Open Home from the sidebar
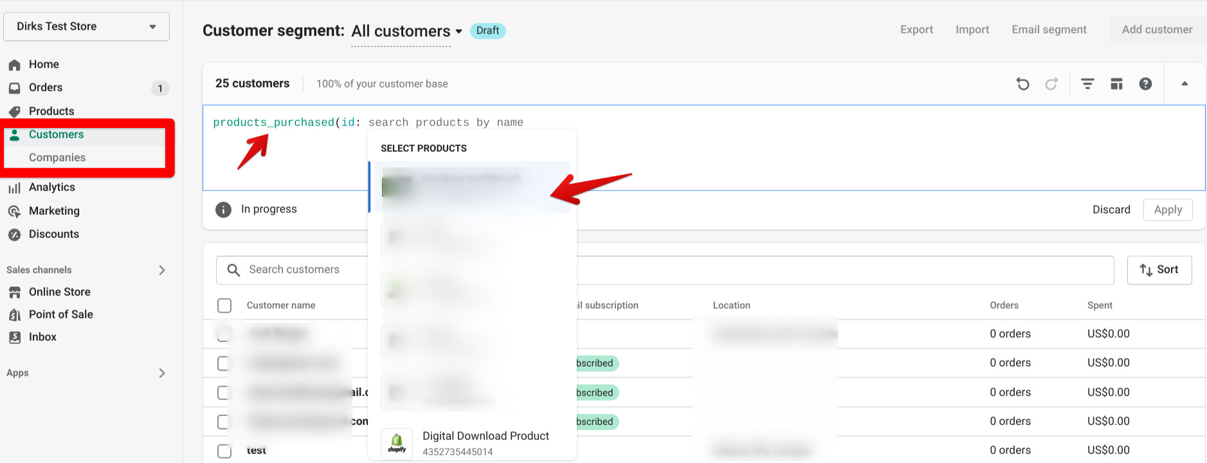Screen dimensions: 1207x463 (x=44, y=64)
